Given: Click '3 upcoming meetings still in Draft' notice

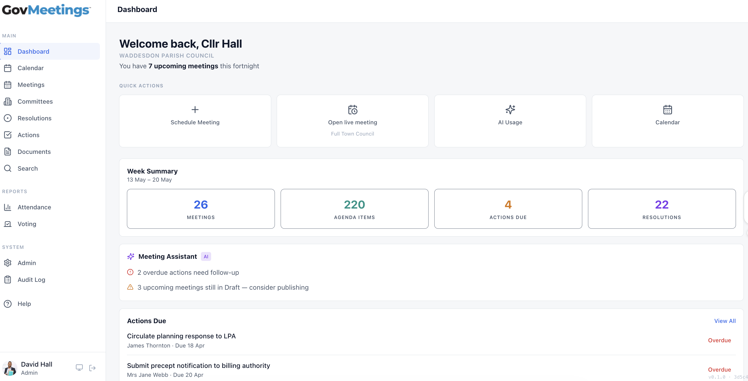Looking at the screenshot, I should click(x=223, y=287).
